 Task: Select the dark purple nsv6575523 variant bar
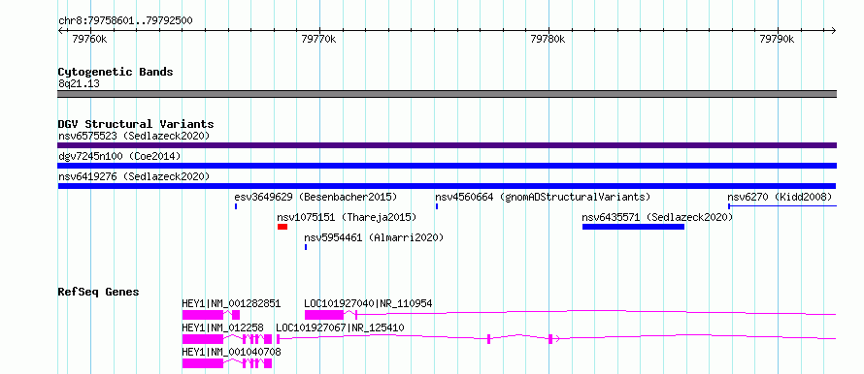(447, 145)
